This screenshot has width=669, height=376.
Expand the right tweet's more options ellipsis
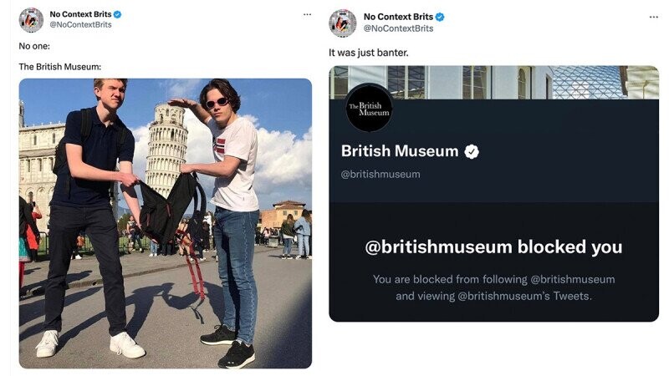[x=653, y=17]
